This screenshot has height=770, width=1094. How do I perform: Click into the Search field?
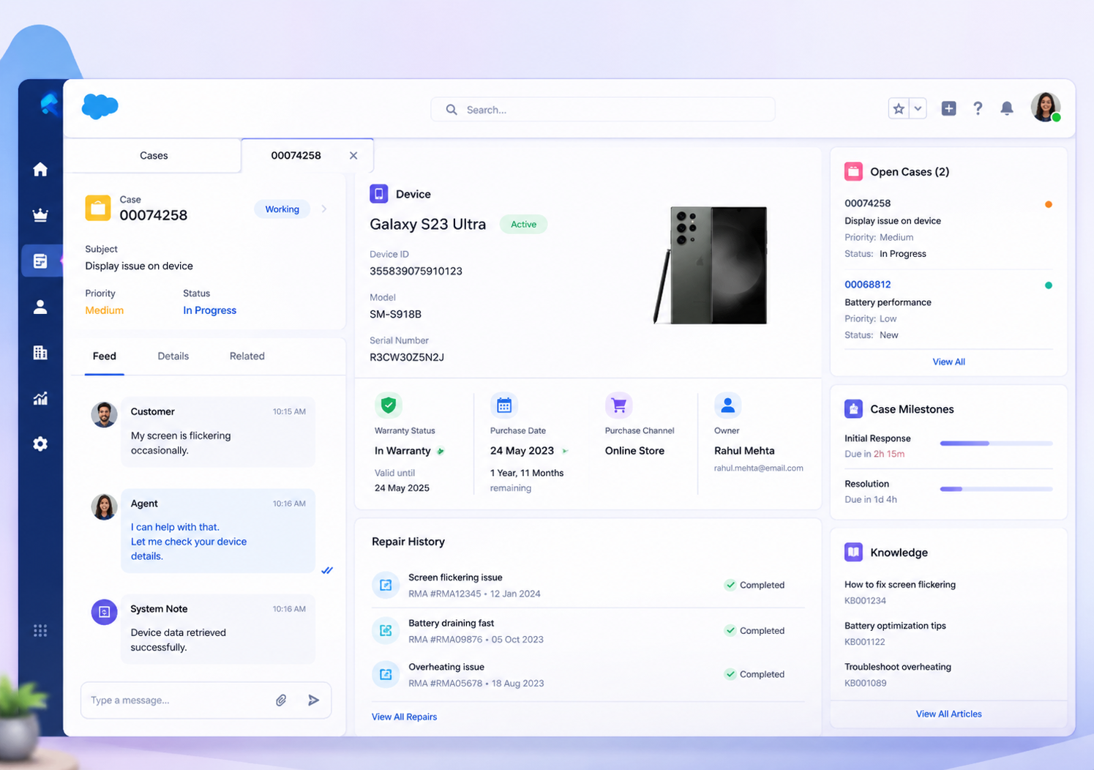603,110
